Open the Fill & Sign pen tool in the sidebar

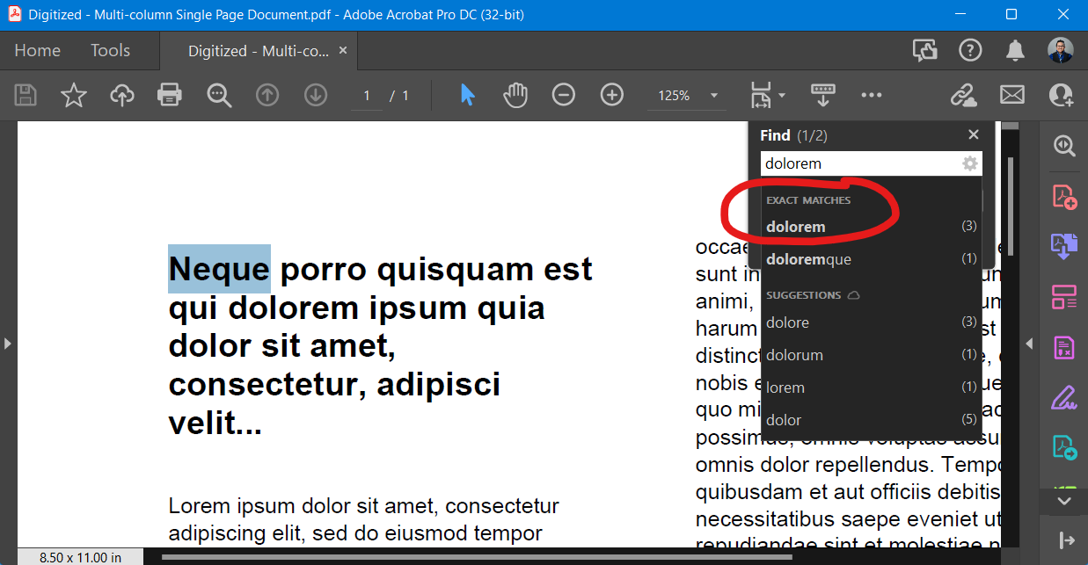(x=1064, y=398)
